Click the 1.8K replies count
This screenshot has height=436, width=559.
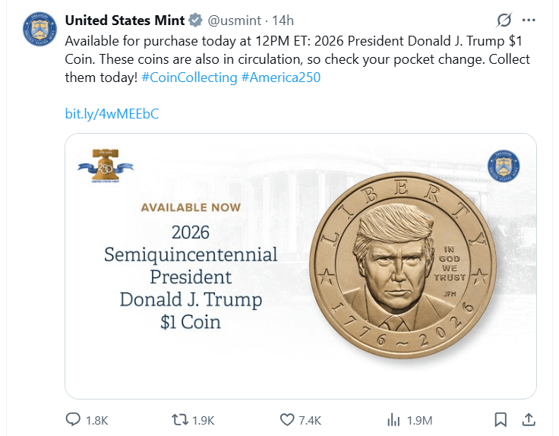[97, 421]
